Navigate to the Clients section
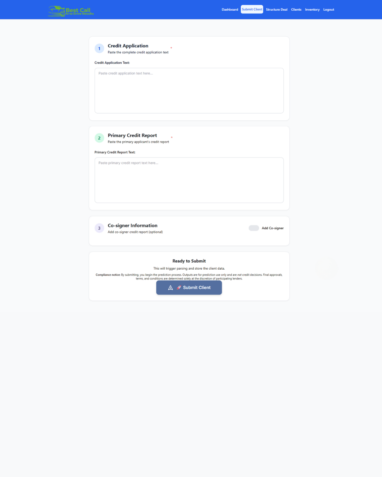The image size is (382, 477). (296, 10)
